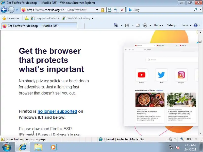Expand the privacy status dropdown arrow
203x152 pixels.
coord(175,139)
